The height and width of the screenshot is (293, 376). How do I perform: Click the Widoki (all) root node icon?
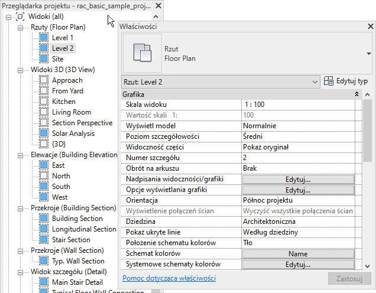click(x=20, y=17)
